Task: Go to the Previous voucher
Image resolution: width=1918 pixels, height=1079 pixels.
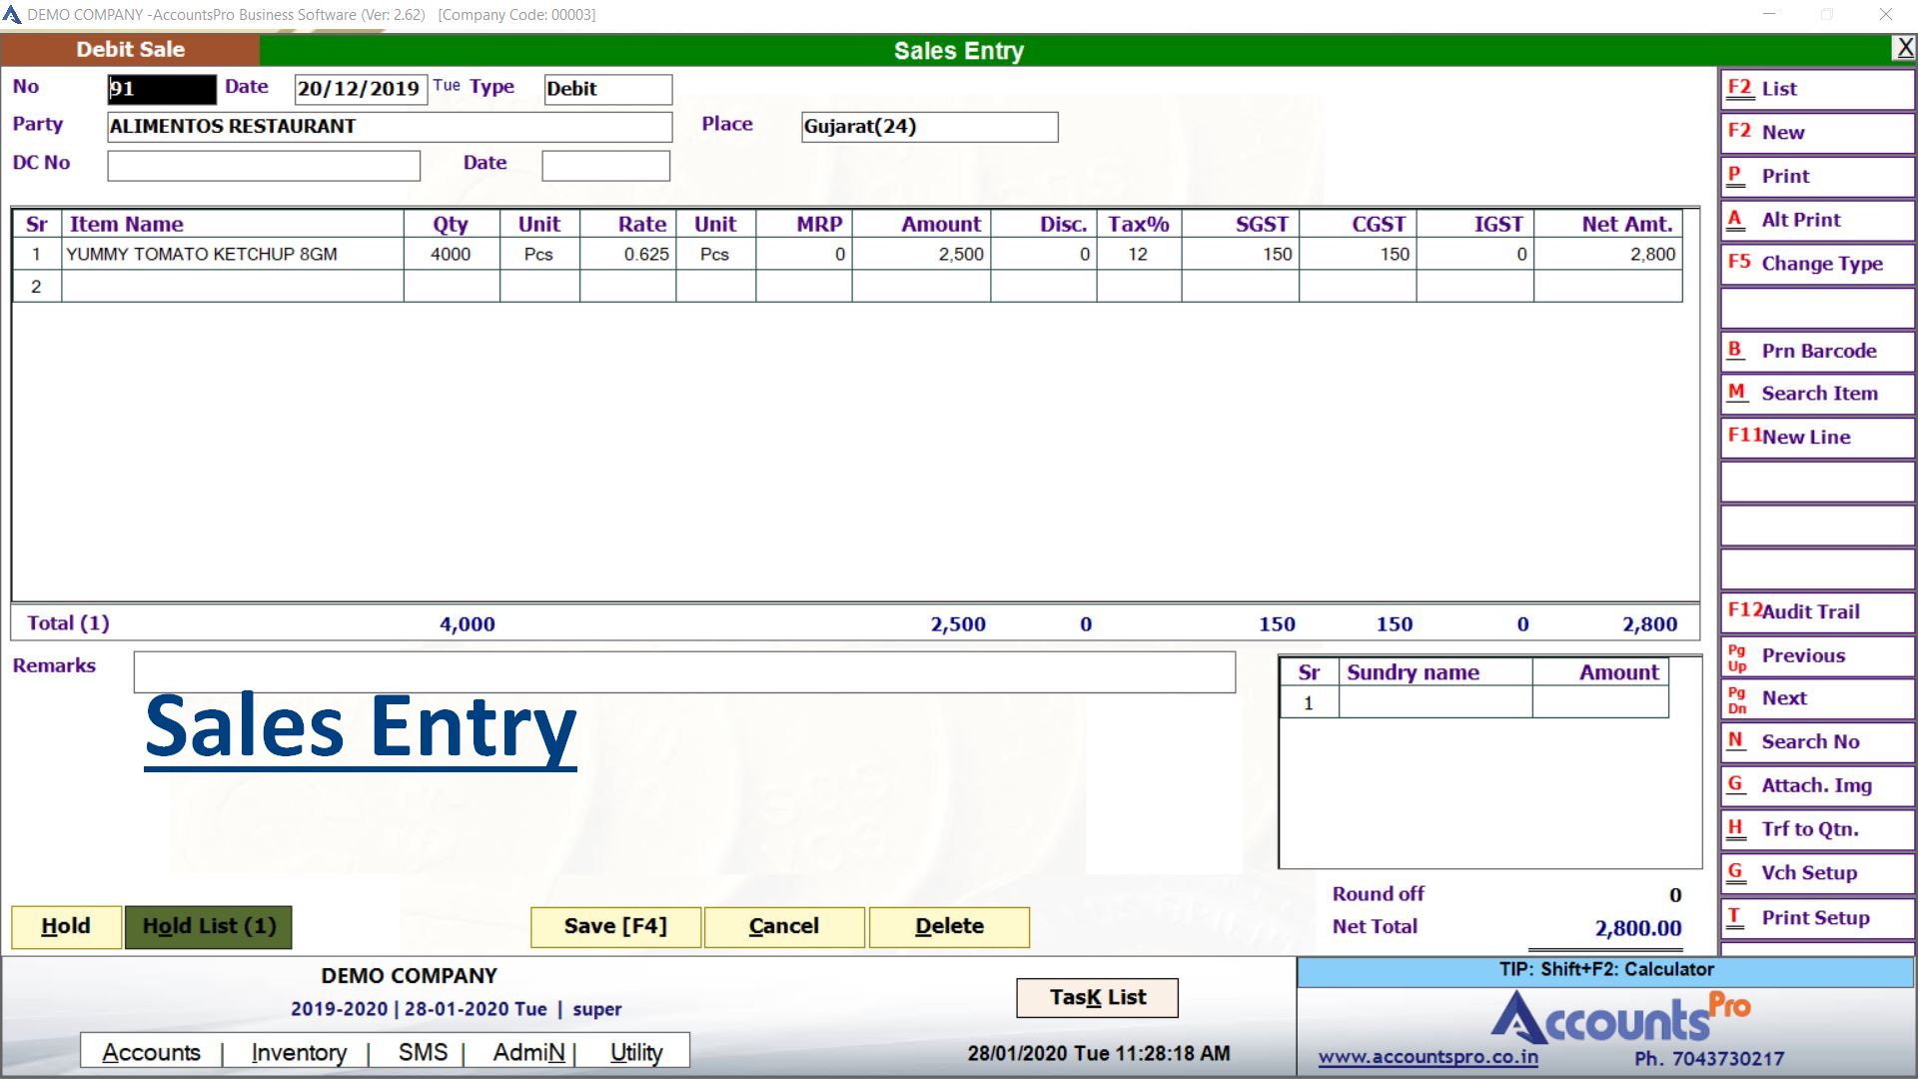Action: coord(1816,655)
